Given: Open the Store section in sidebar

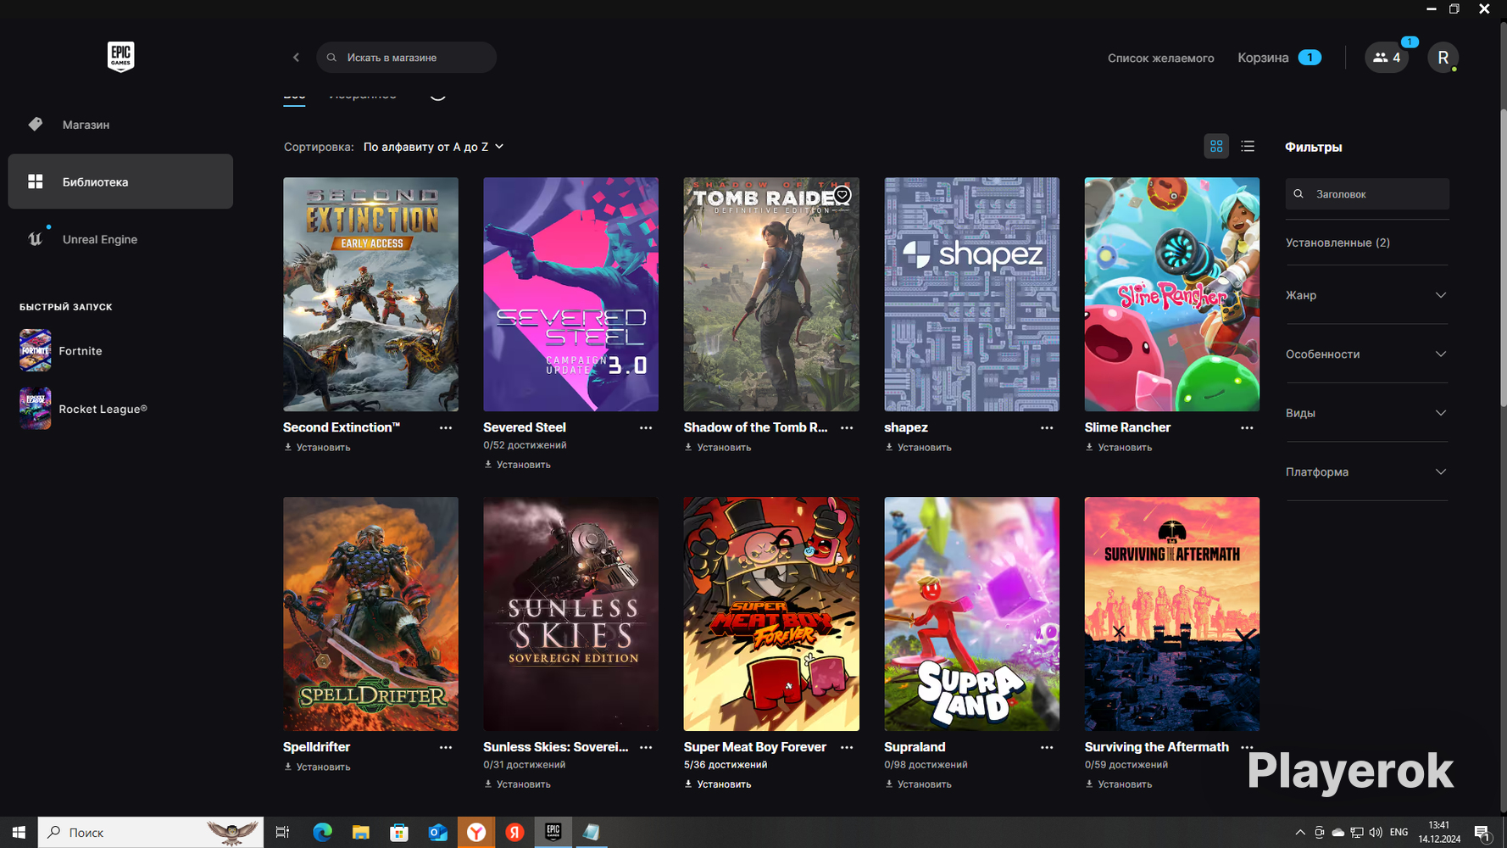Looking at the screenshot, I should (x=120, y=125).
